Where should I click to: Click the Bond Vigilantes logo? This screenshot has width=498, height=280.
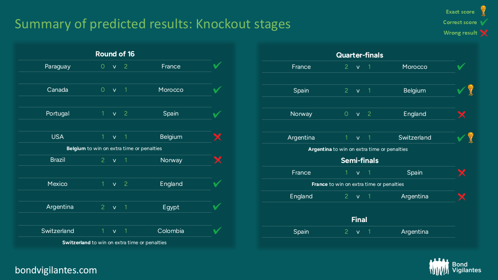pyautogui.click(x=455, y=267)
